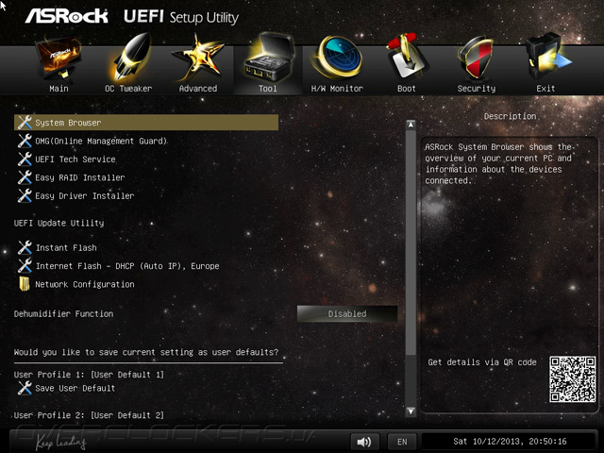The height and width of the screenshot is (453, 604).
Task: Change language with EN button
Action: click(x=402, y=442)
